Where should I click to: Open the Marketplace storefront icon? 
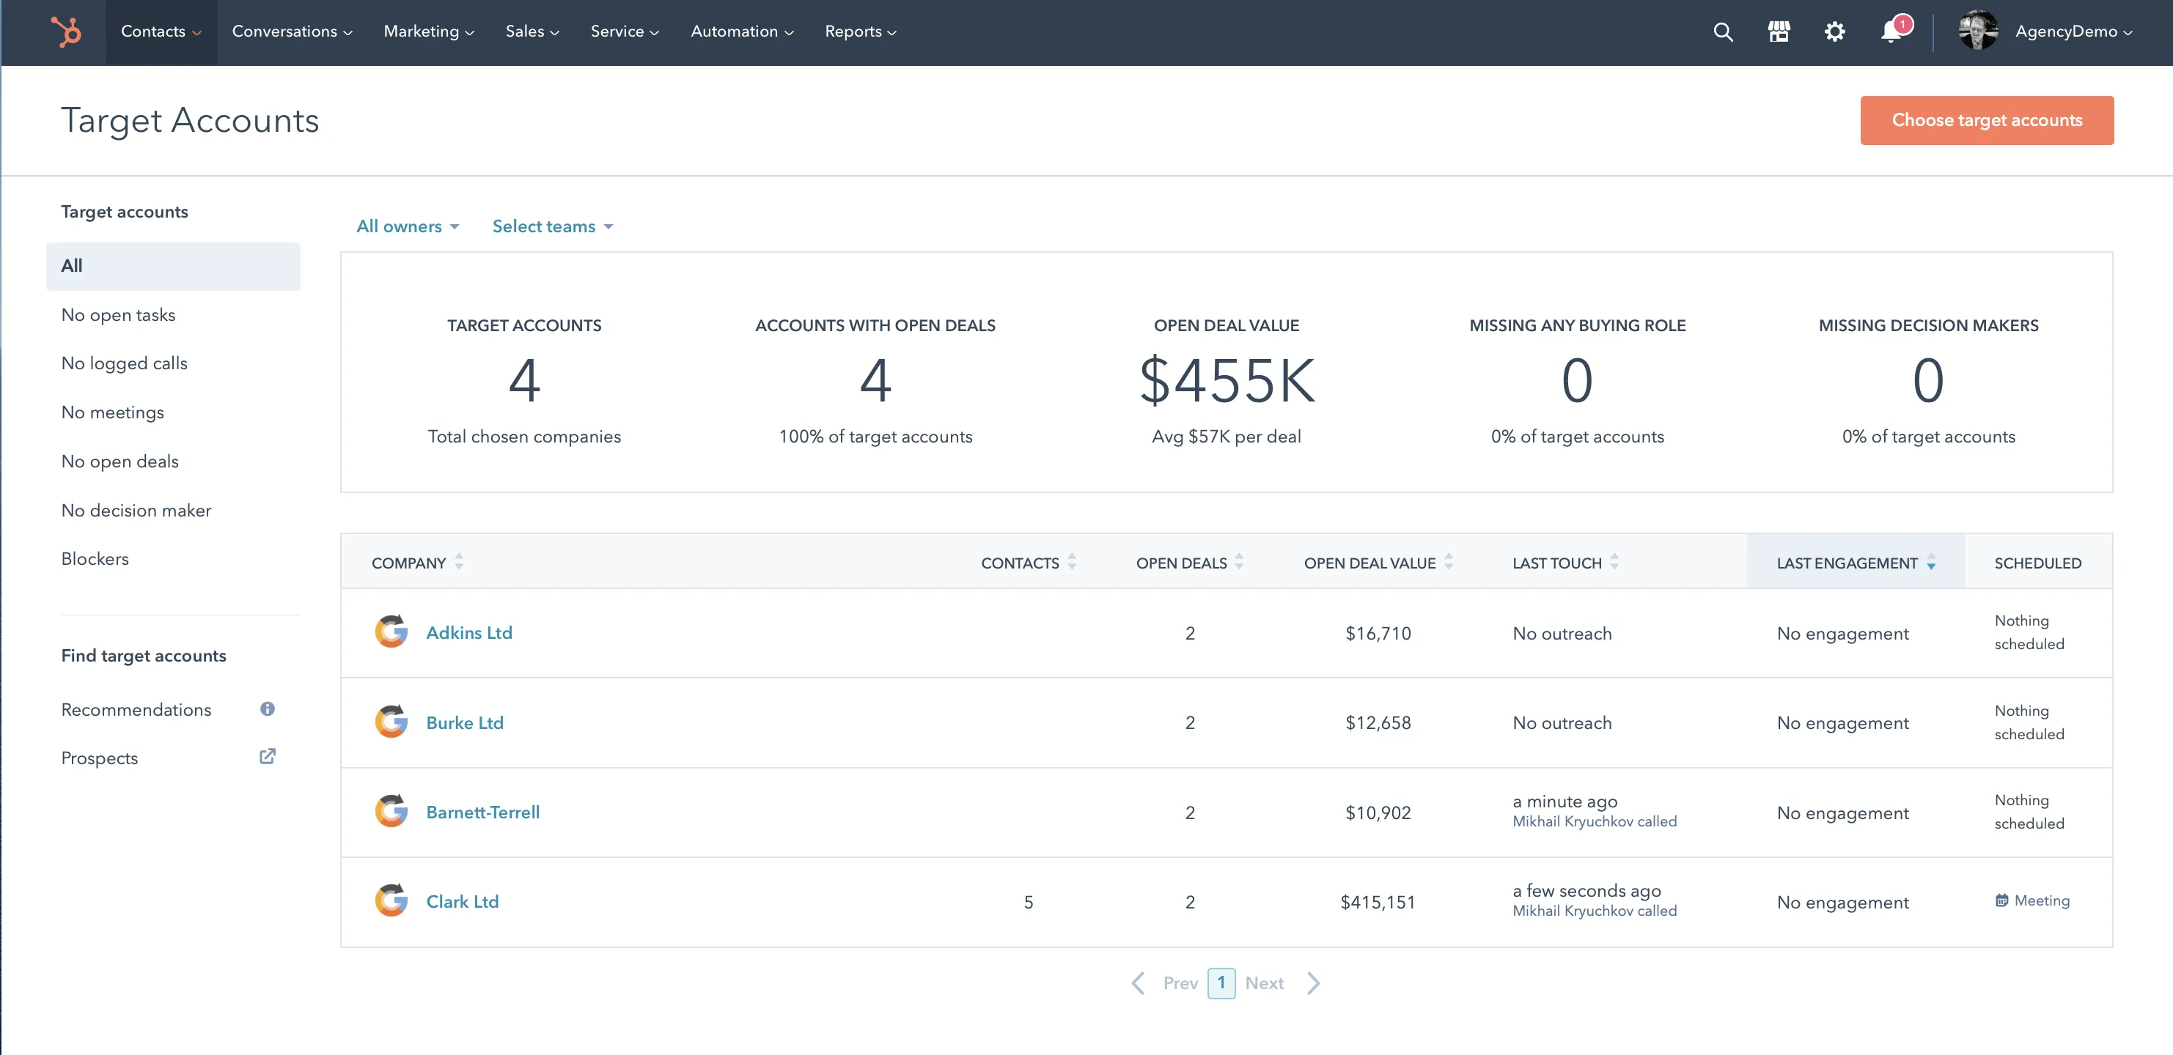coord(1779,32)
